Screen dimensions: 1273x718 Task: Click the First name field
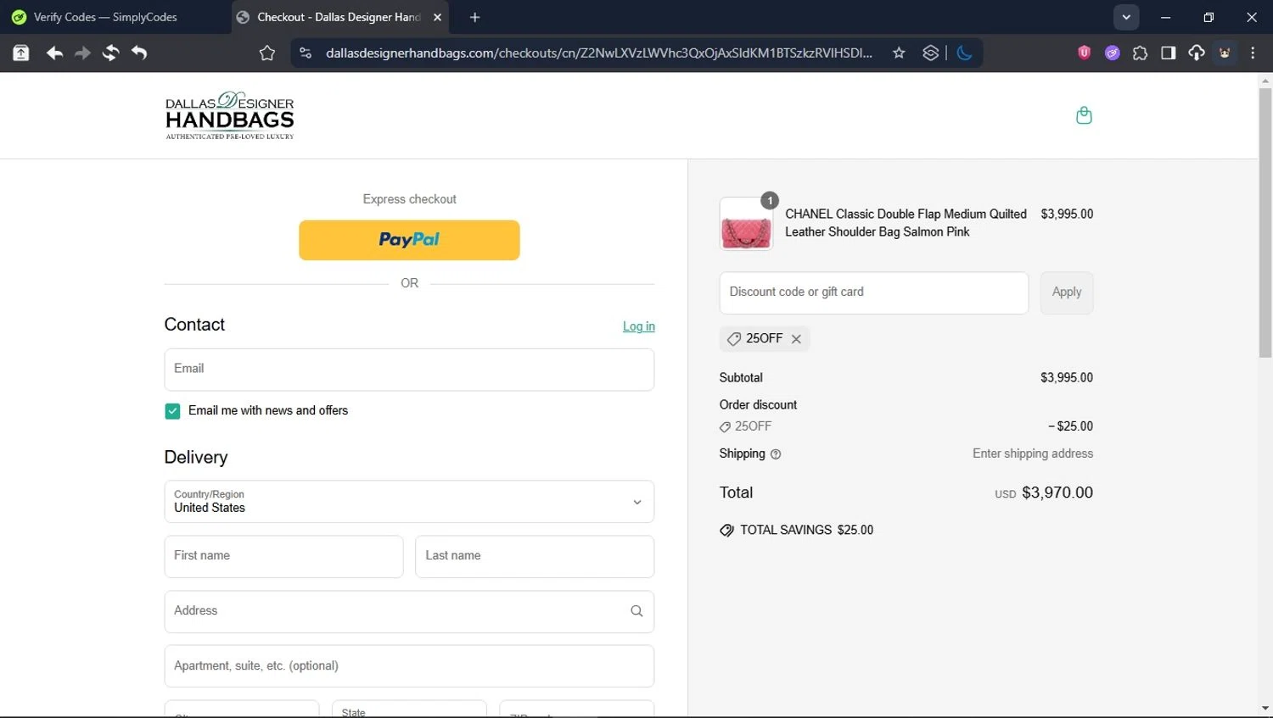click(x=283, y=556)
